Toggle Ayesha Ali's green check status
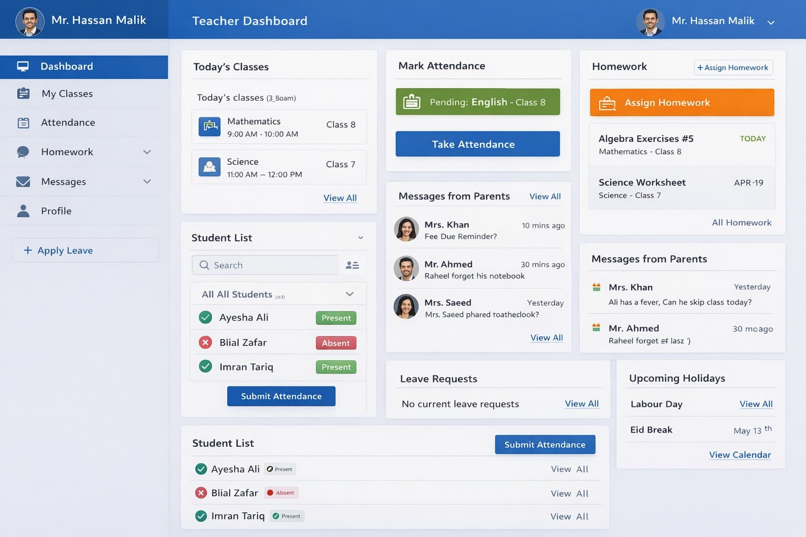Image resolution: width=806 pixels, height=537 pixels. coord(206,317)
